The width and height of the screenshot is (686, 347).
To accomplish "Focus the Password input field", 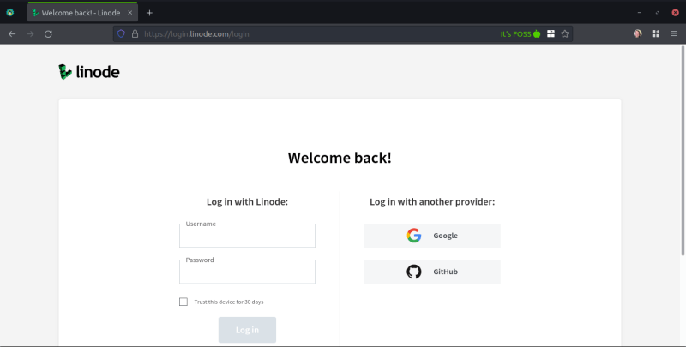I will [x=247, y=272].
